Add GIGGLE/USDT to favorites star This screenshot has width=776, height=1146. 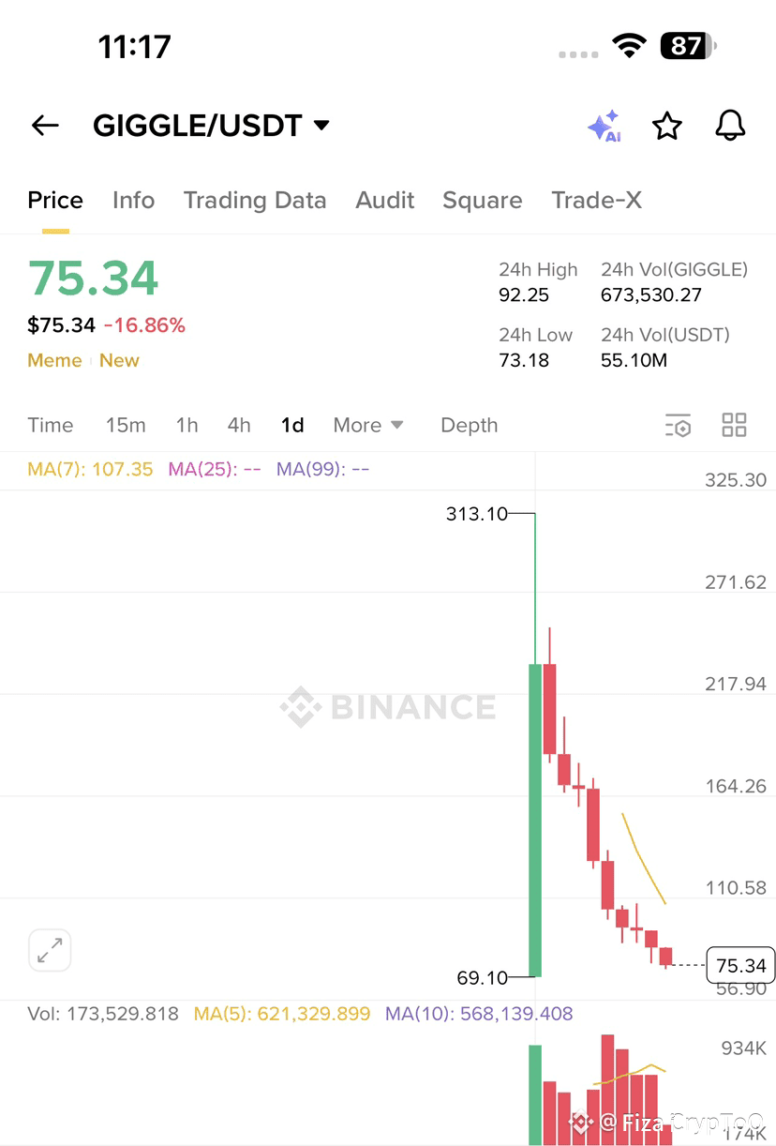pyautogui.click(x=667, y=126)
